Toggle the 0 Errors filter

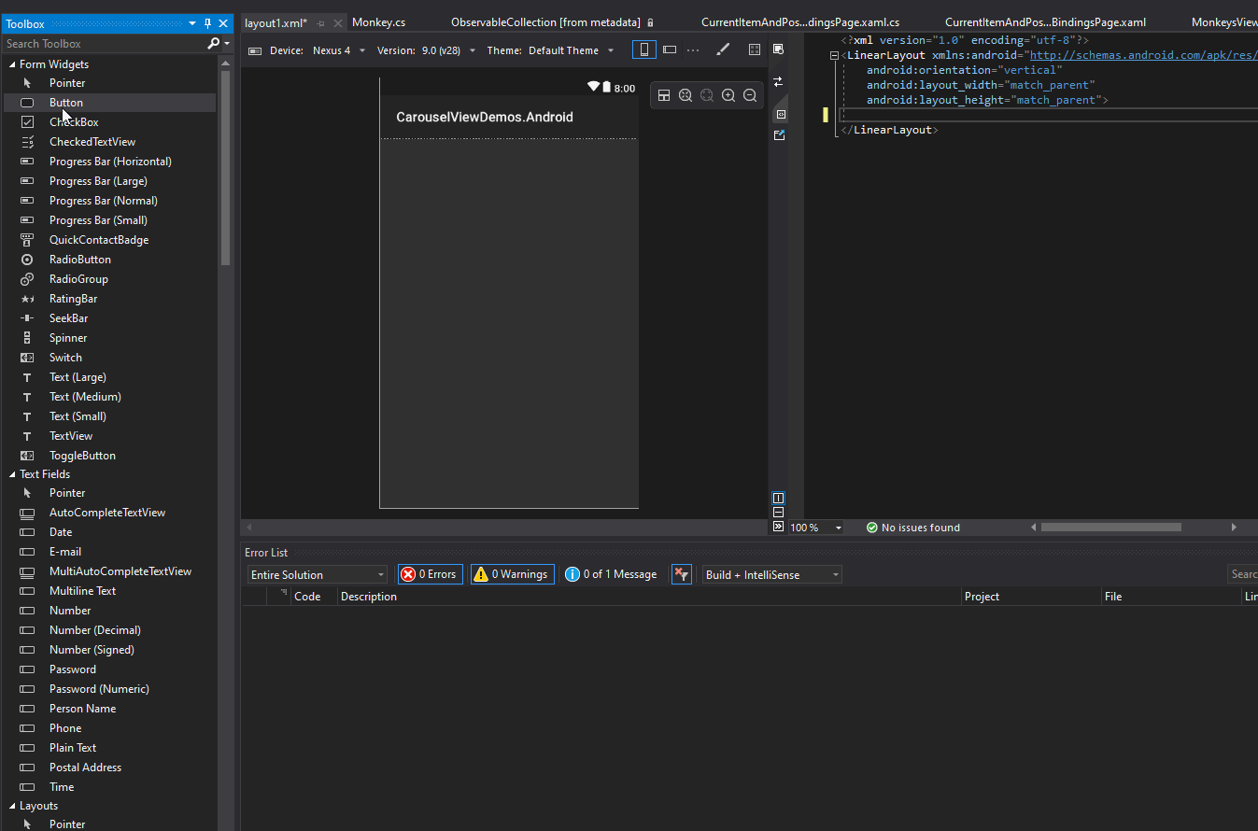click(x=430, y=574)
